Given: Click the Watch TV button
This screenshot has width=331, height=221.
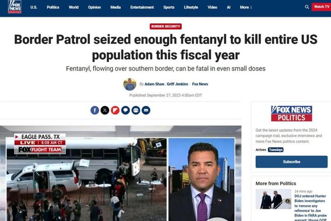Looking at the screenshot, I should coord(321,7).
